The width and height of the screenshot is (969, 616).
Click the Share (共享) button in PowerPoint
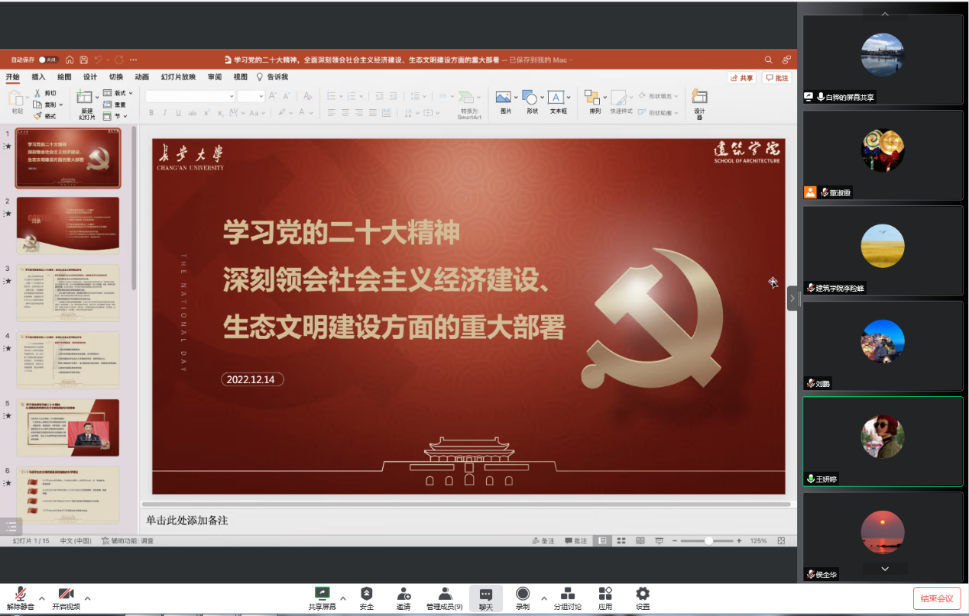point(741,78)
